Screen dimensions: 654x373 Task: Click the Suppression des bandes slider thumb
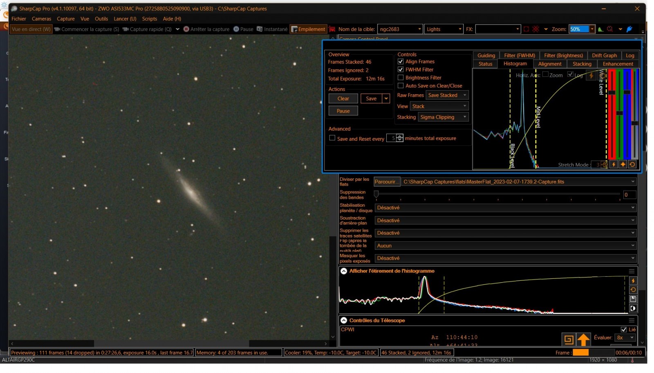(x=376, y=194)
